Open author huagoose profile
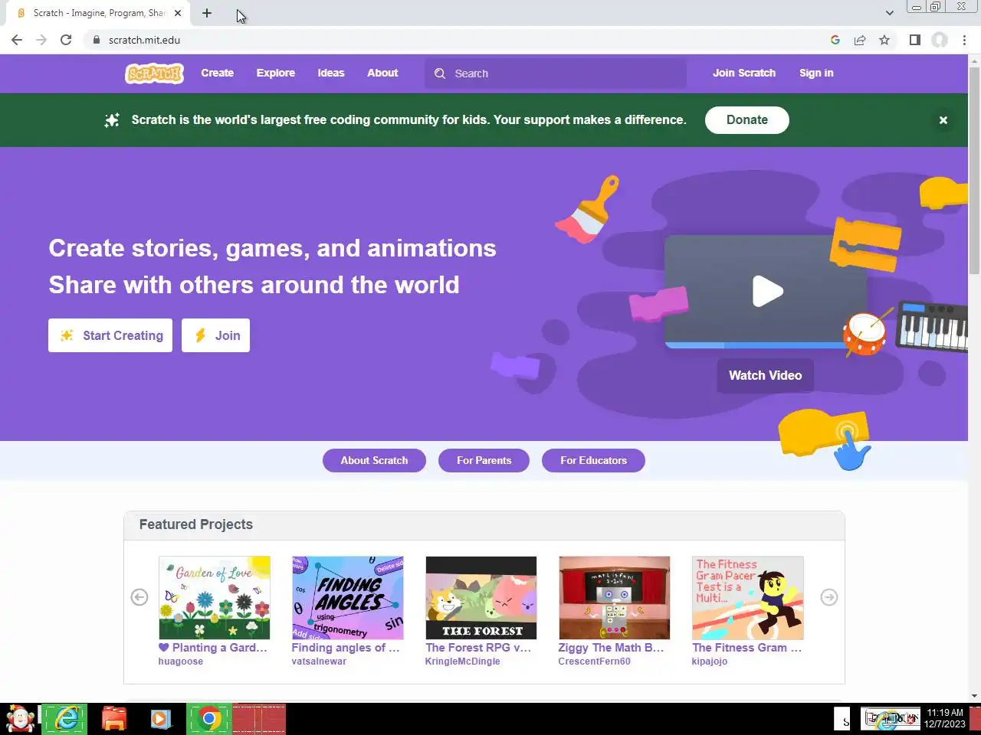 (181, 661)
